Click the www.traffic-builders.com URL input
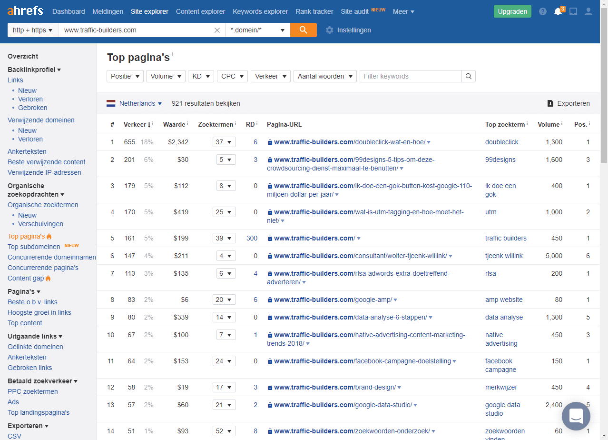 (137, 30)
